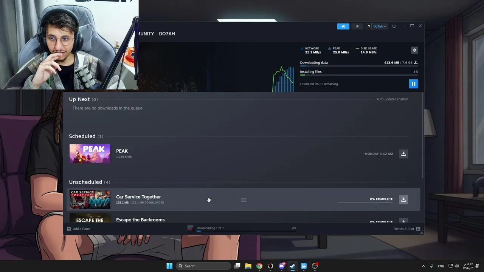Viewport: 484px width, 272px height.
Task: Click the Car Service Together title
Action: pos(138,197)
